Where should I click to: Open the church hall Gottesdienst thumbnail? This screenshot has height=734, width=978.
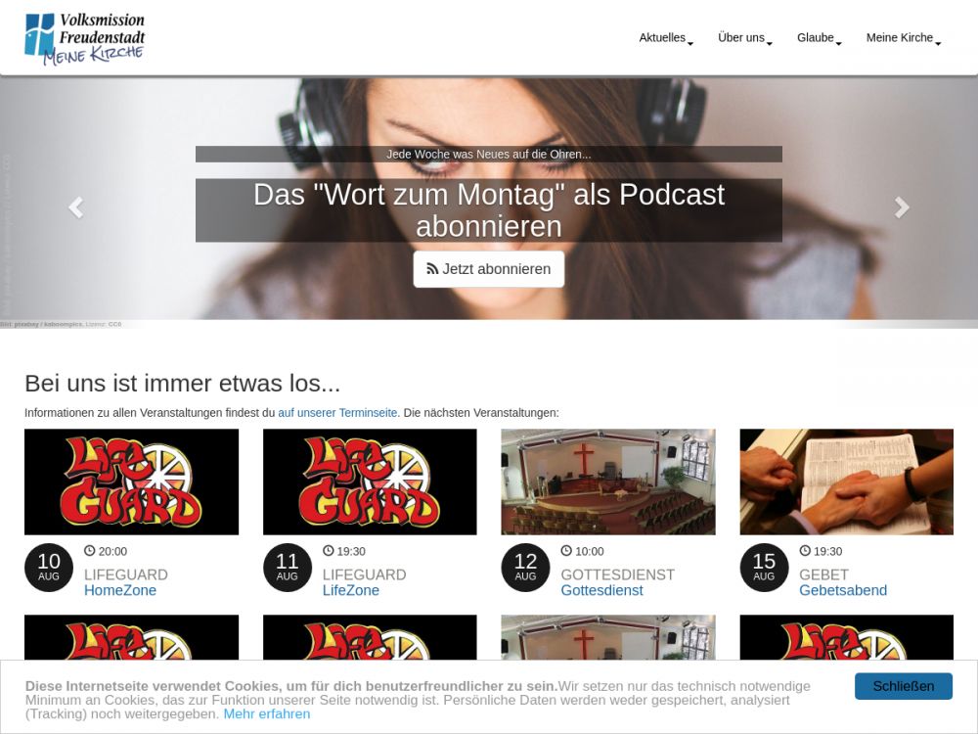click(x=607, y=482)
